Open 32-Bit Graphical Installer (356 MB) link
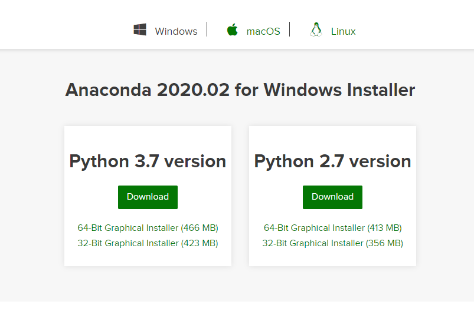 pyautogui.click(x=332, y=243)
